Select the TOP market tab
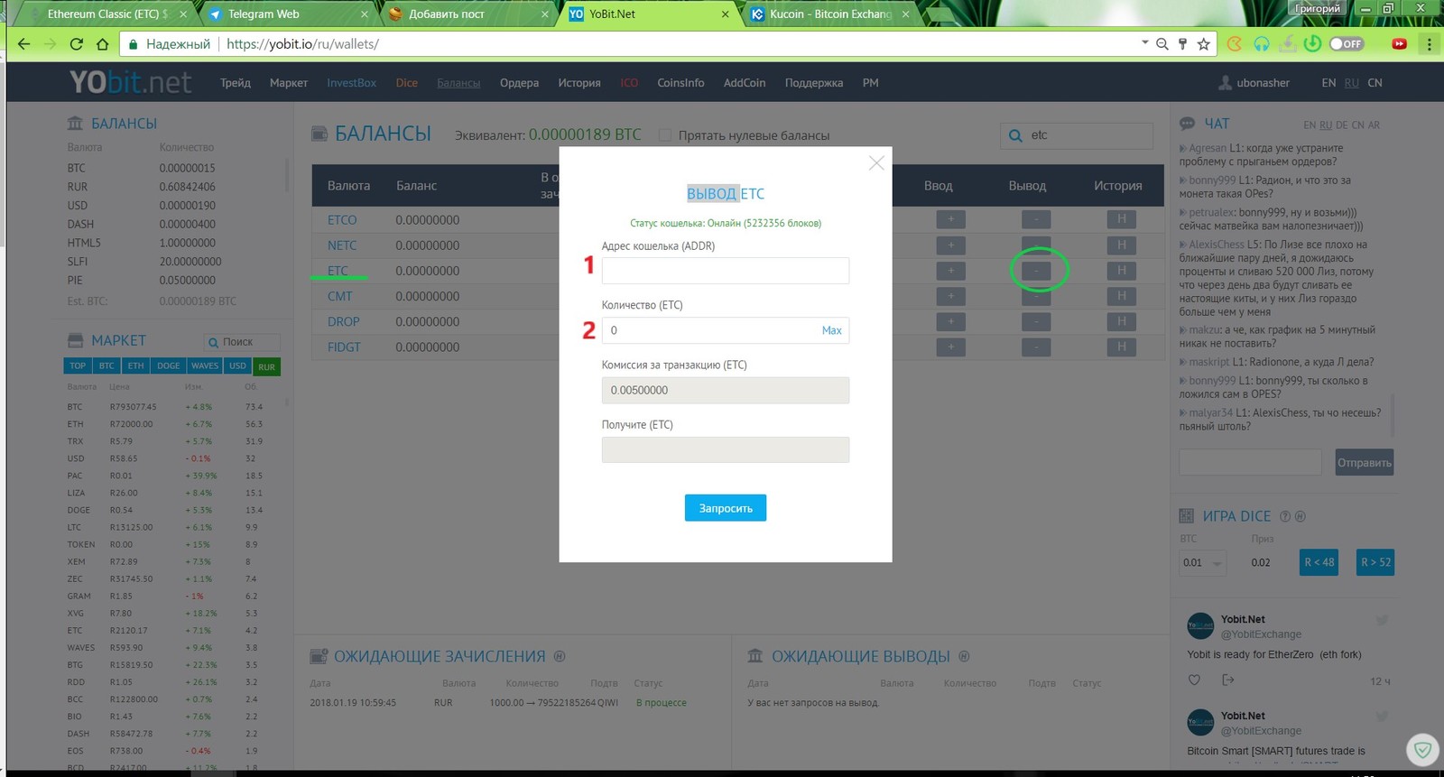This screenshot has width=1444, height=777. pyautogui.click(x=78, y=365)
